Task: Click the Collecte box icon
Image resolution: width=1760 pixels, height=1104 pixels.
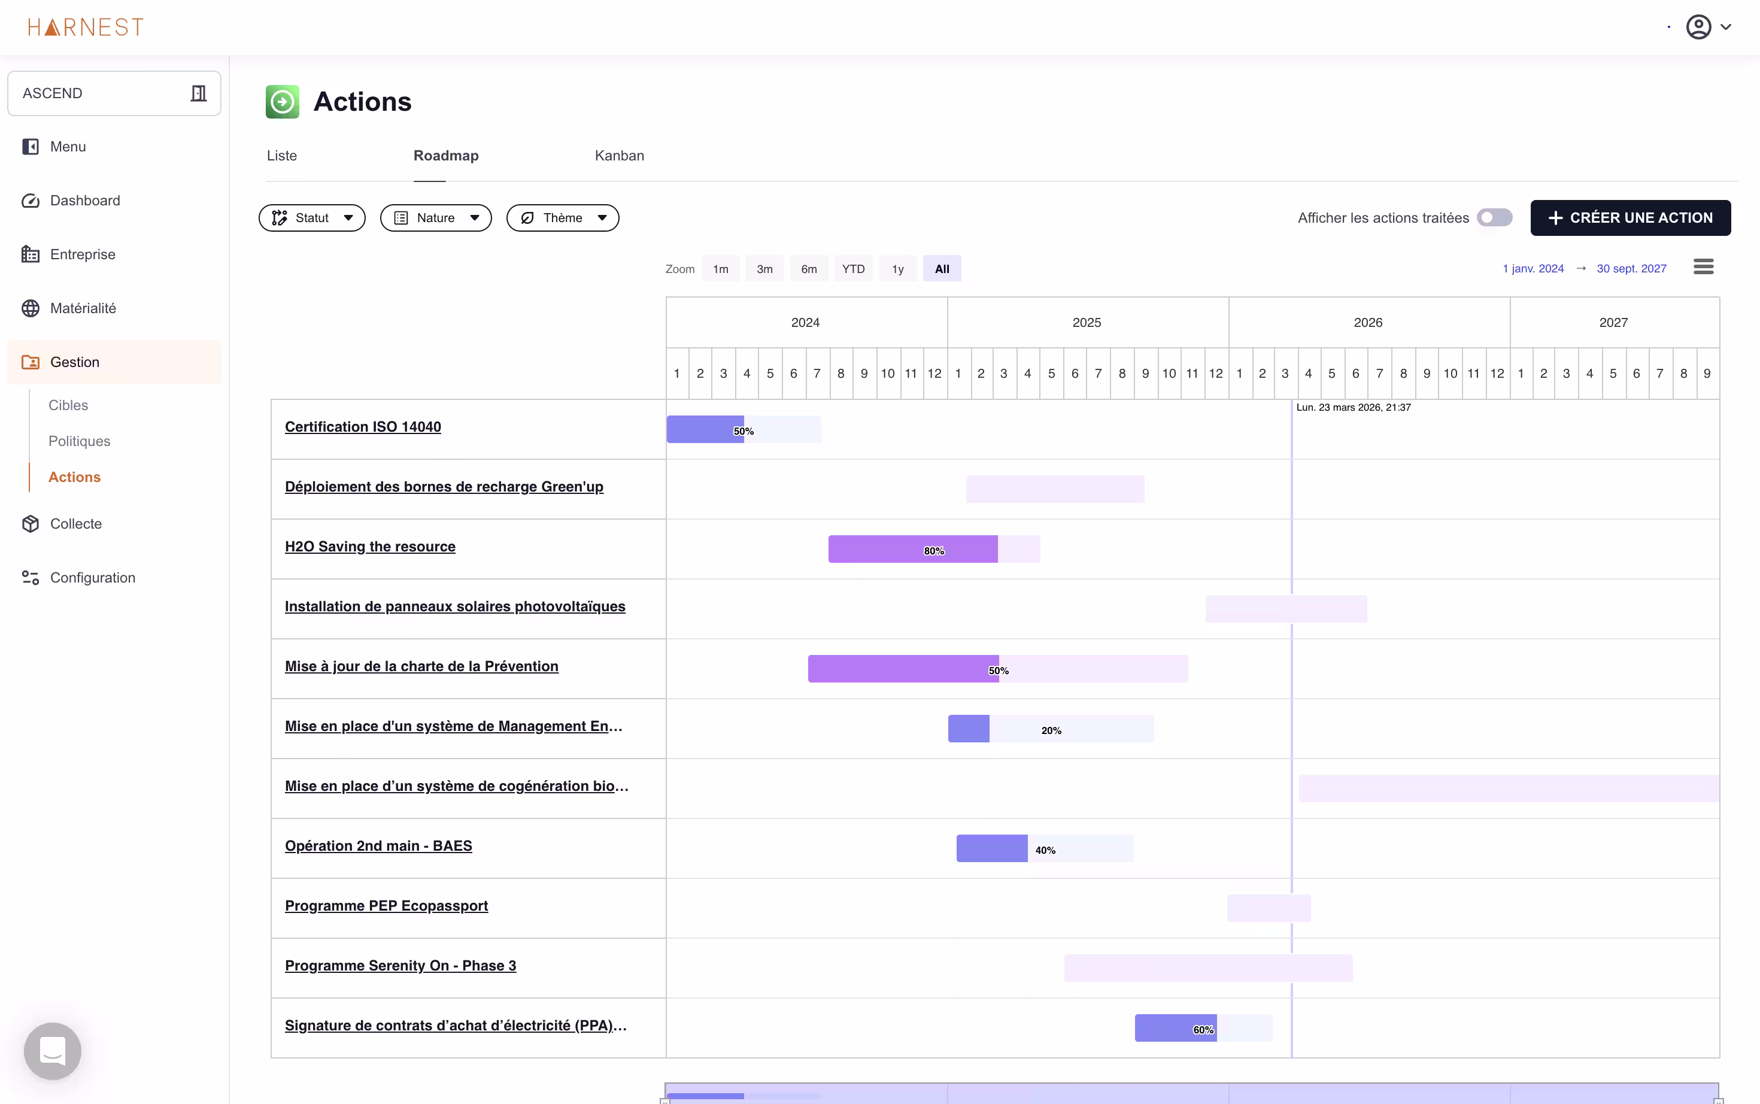Action: coord(31,523)
